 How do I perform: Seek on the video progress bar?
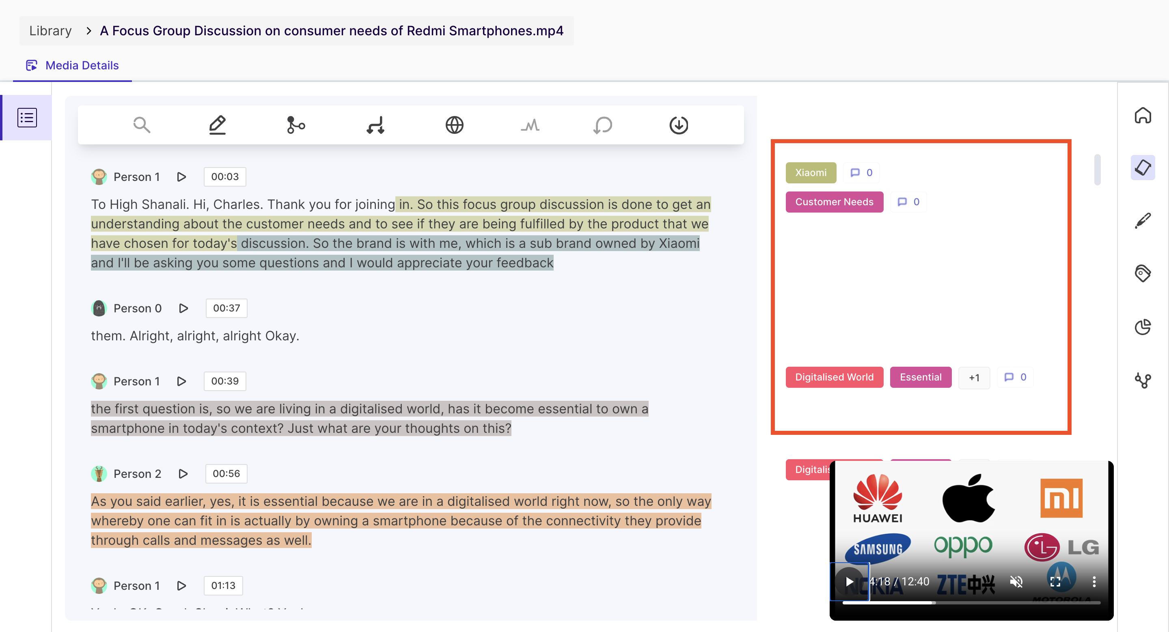(x=971, y=602)
